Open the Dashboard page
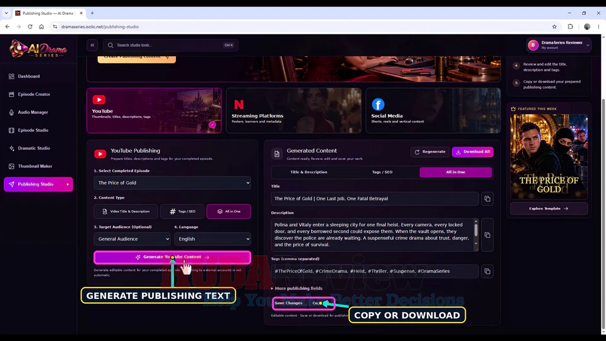 [38, 76]
